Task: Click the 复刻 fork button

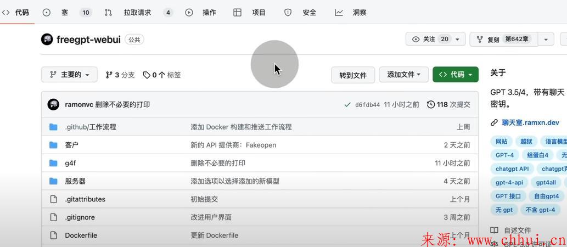Action: click(x=504, y=39)
